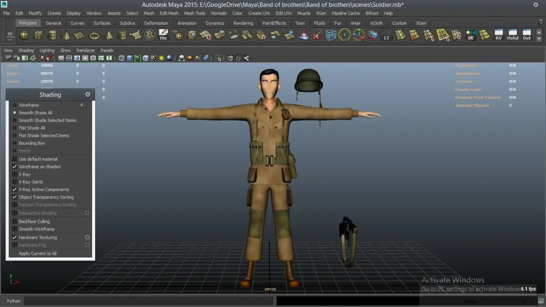Click Apply Current to All
546x307 pixels.
(38, 253)
